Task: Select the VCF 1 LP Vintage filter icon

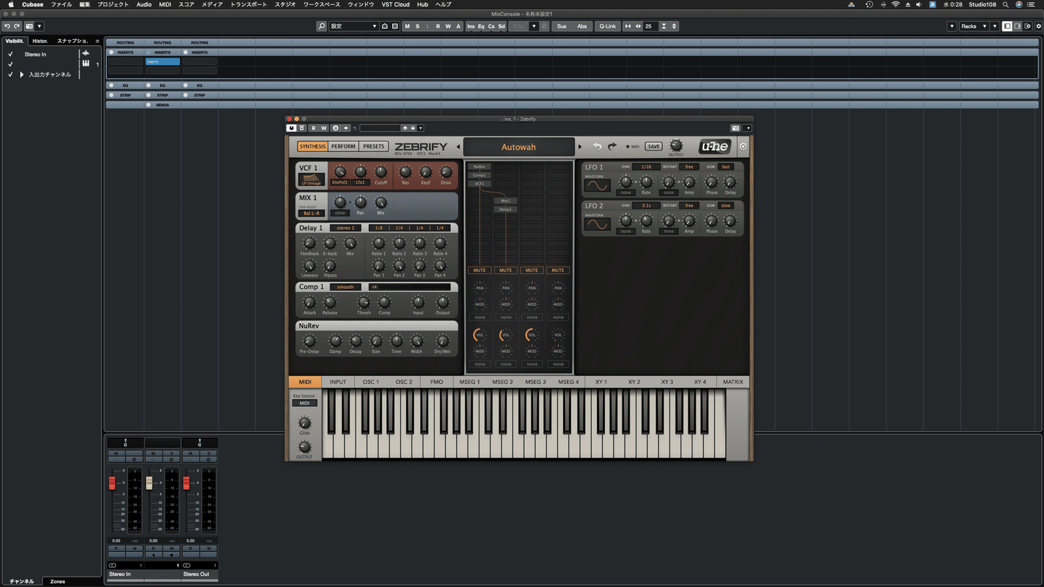Action: [311, 179]
